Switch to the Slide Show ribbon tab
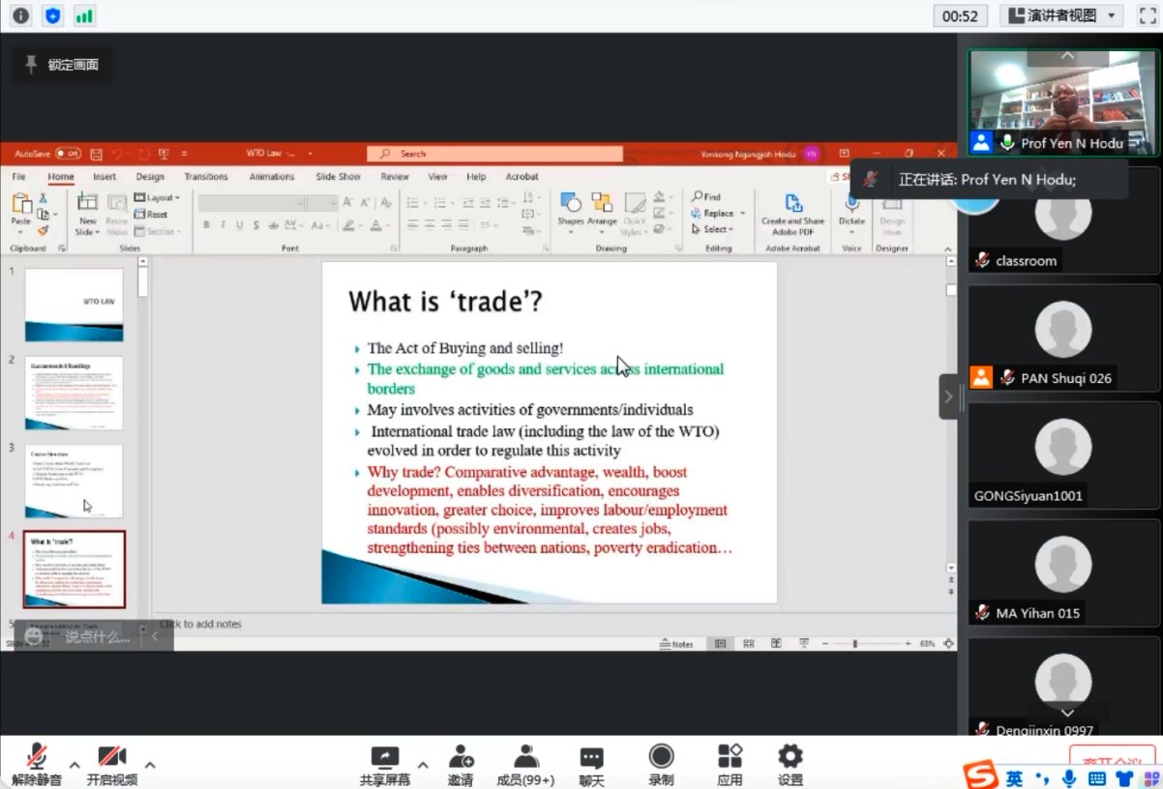 coord(338,177)
